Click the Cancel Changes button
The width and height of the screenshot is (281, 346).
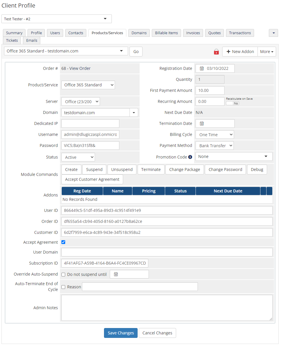[157, 333]
